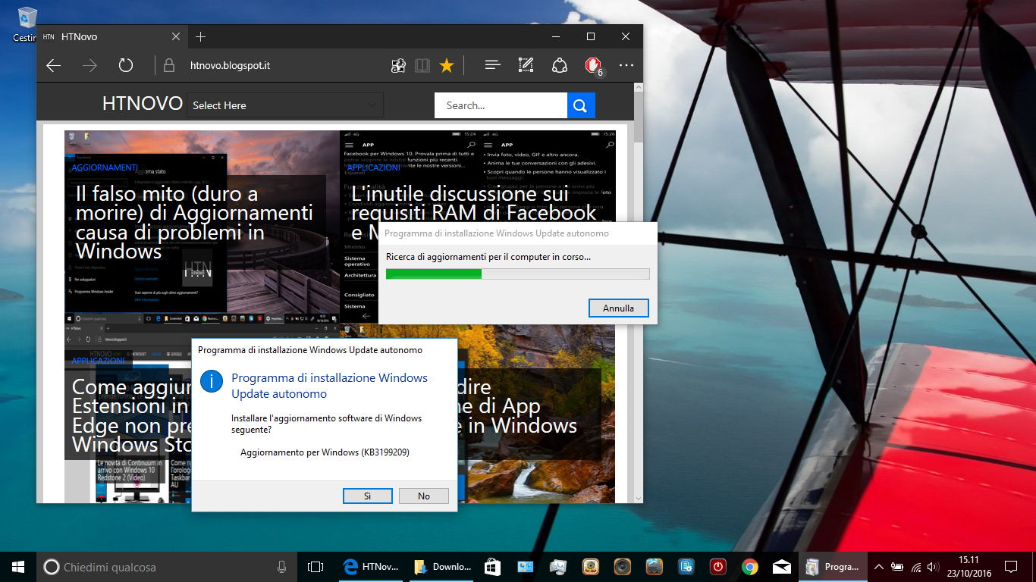This screenshot has width=1036, height=582.
Task: Close the HTNovo tab
Action: coord(176,36)
